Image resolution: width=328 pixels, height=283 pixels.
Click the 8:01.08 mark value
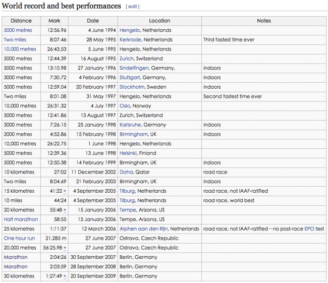pyautogui.click(x=58, y=96)
